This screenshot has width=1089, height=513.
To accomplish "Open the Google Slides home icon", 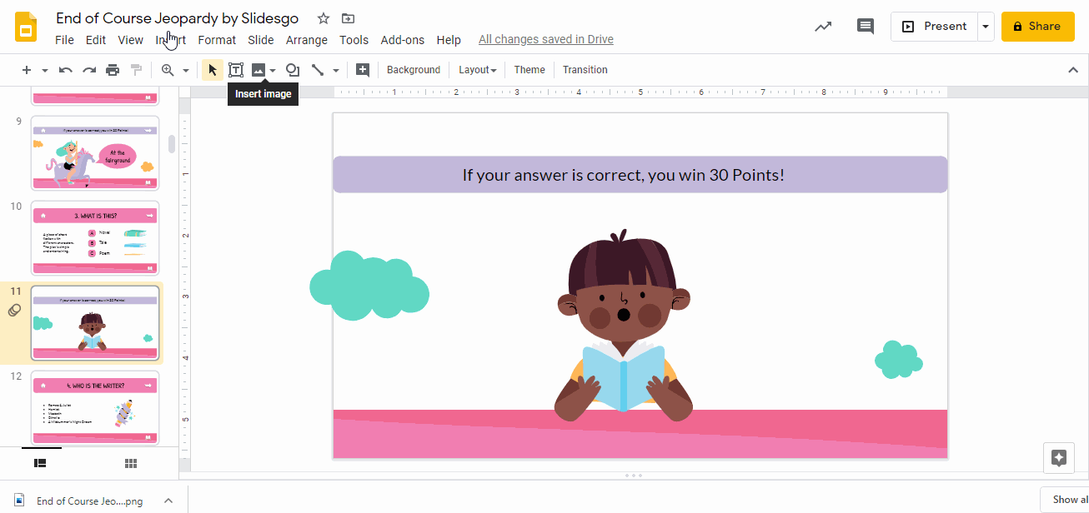I will click(26, 27).
